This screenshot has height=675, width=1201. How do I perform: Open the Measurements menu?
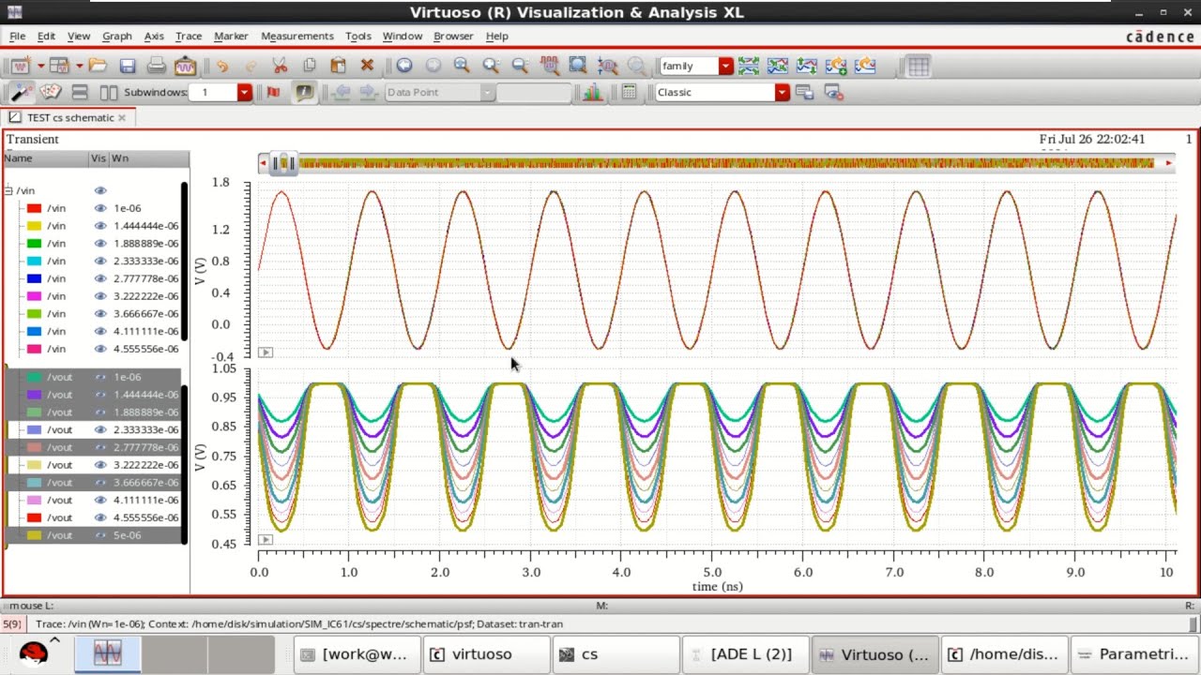click(297, 36)
